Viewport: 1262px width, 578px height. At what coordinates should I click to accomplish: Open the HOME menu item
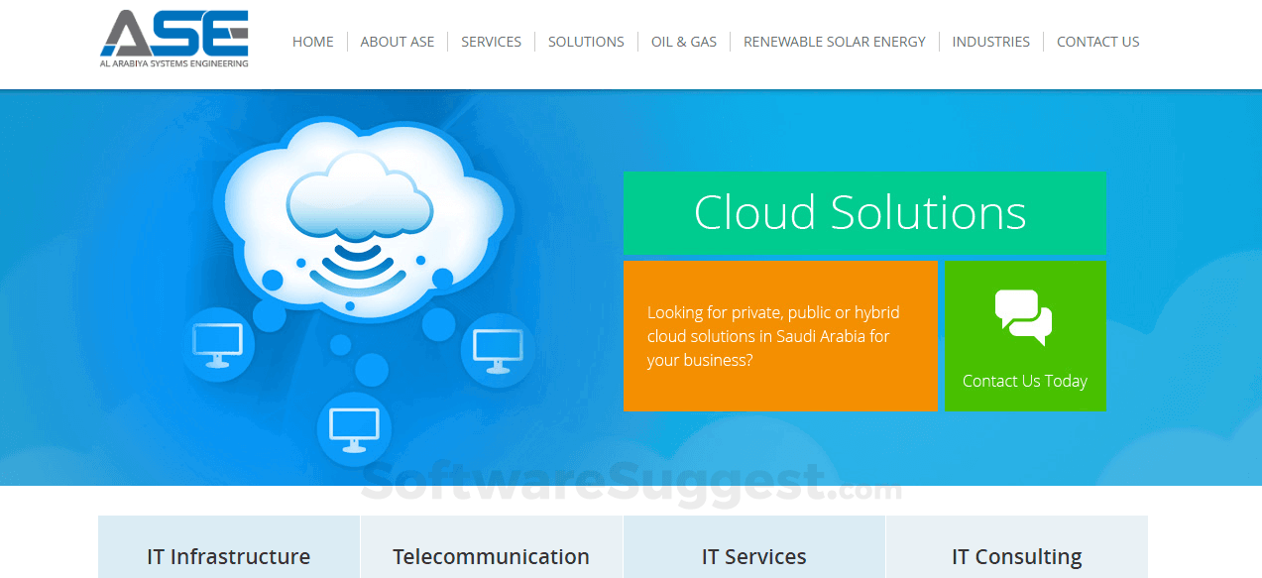[x=313, y=42]
